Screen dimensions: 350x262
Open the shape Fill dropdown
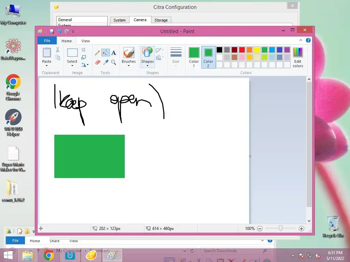[160, 58]
